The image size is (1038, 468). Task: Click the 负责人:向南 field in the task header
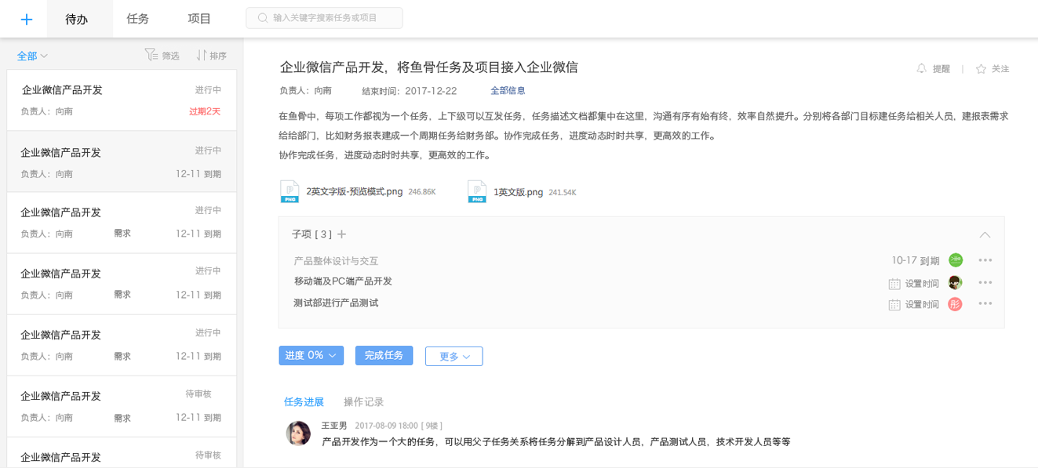305,91
